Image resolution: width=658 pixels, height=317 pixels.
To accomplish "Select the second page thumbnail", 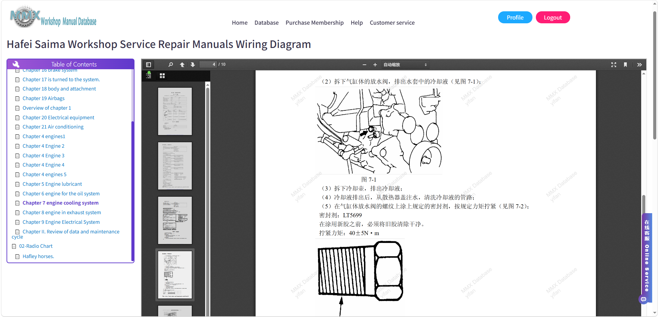I will [x=175, y=166].
